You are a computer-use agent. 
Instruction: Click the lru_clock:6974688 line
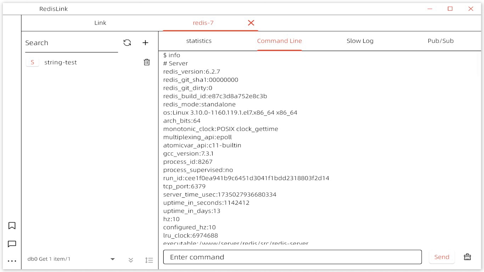coord(191,236)
